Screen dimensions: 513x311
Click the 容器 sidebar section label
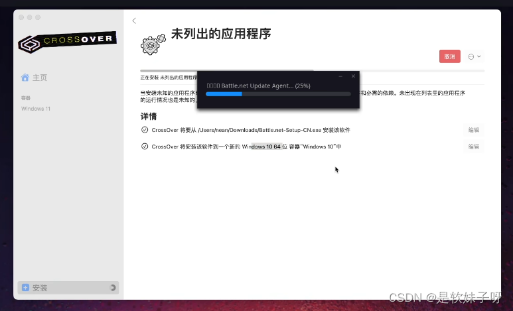[x=26, y=98]
